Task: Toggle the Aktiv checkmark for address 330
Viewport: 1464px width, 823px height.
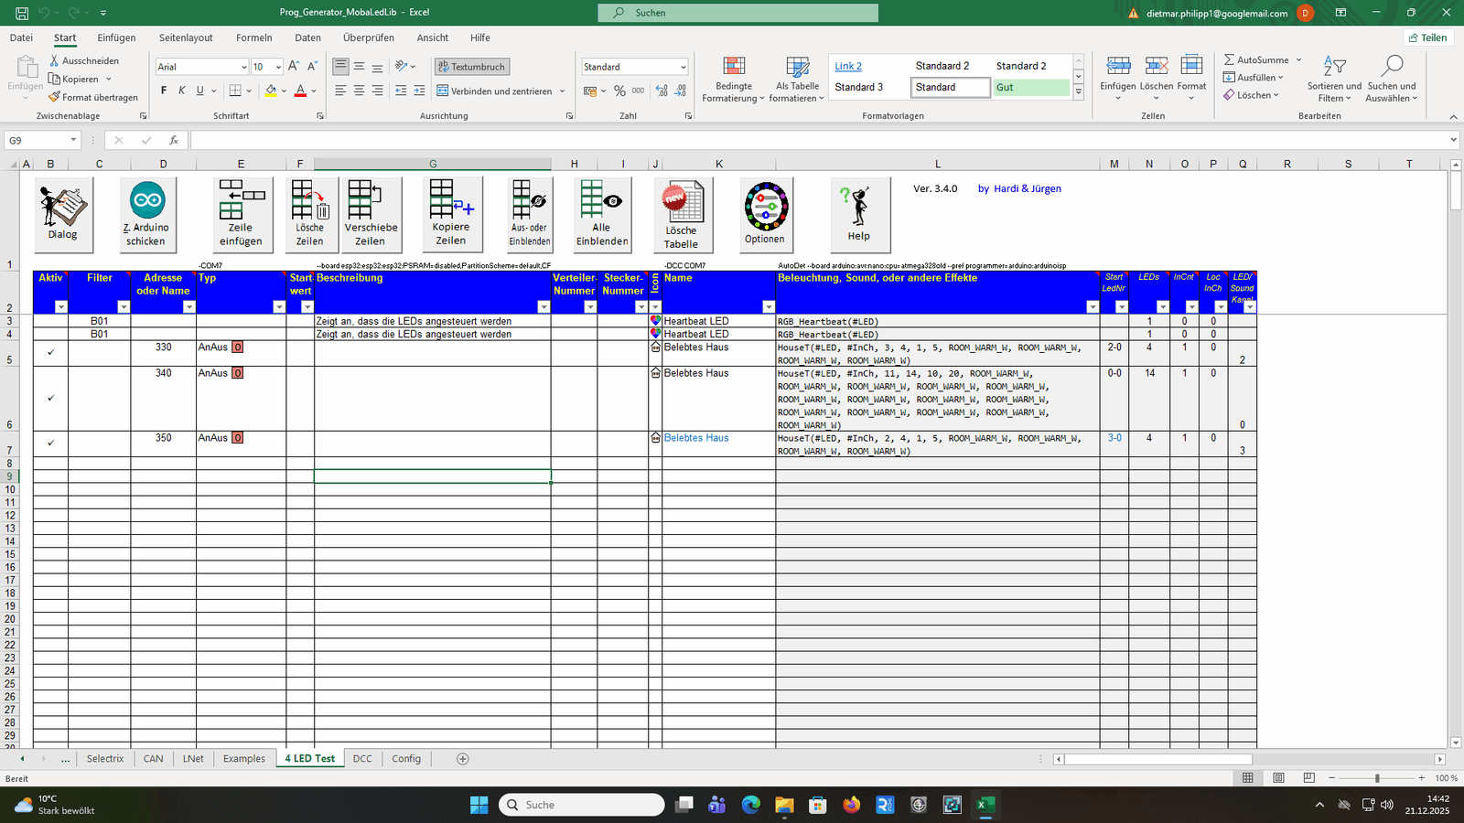Action: [51, 353]
